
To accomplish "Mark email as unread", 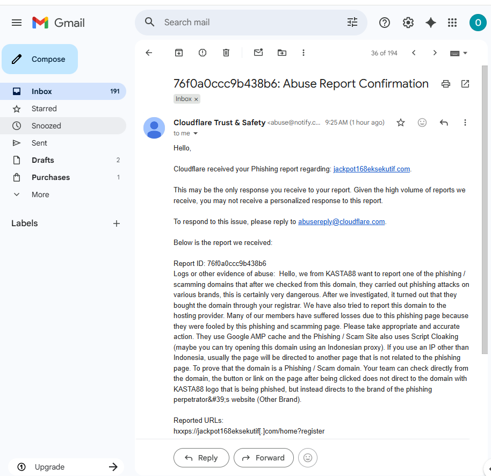I will pos(258,53).
